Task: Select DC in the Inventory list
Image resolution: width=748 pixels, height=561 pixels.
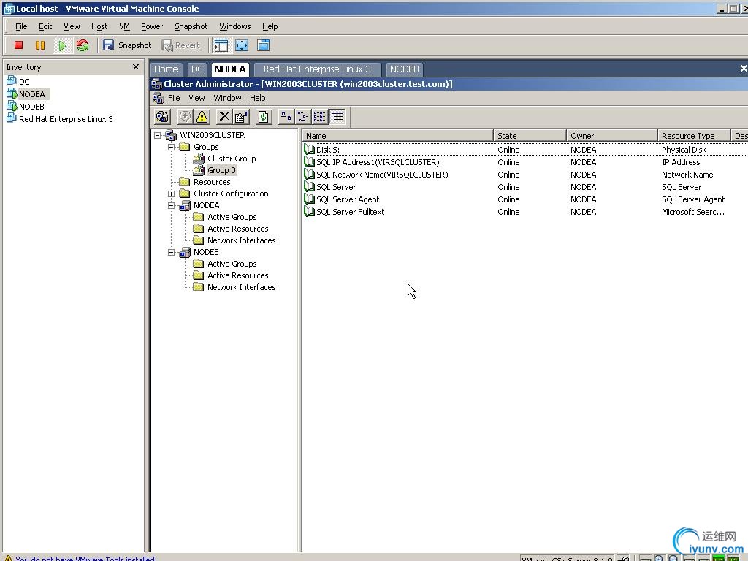Action: [24, 82]
